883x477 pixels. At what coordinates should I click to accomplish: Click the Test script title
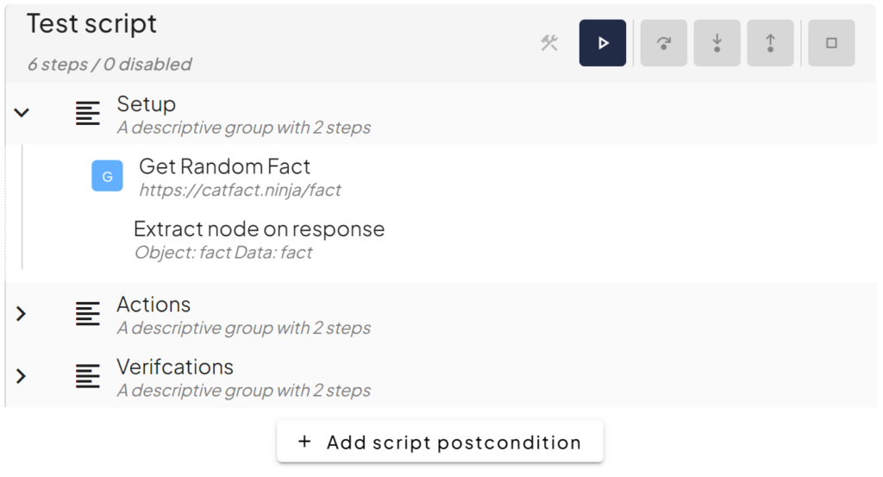[91, 24]
